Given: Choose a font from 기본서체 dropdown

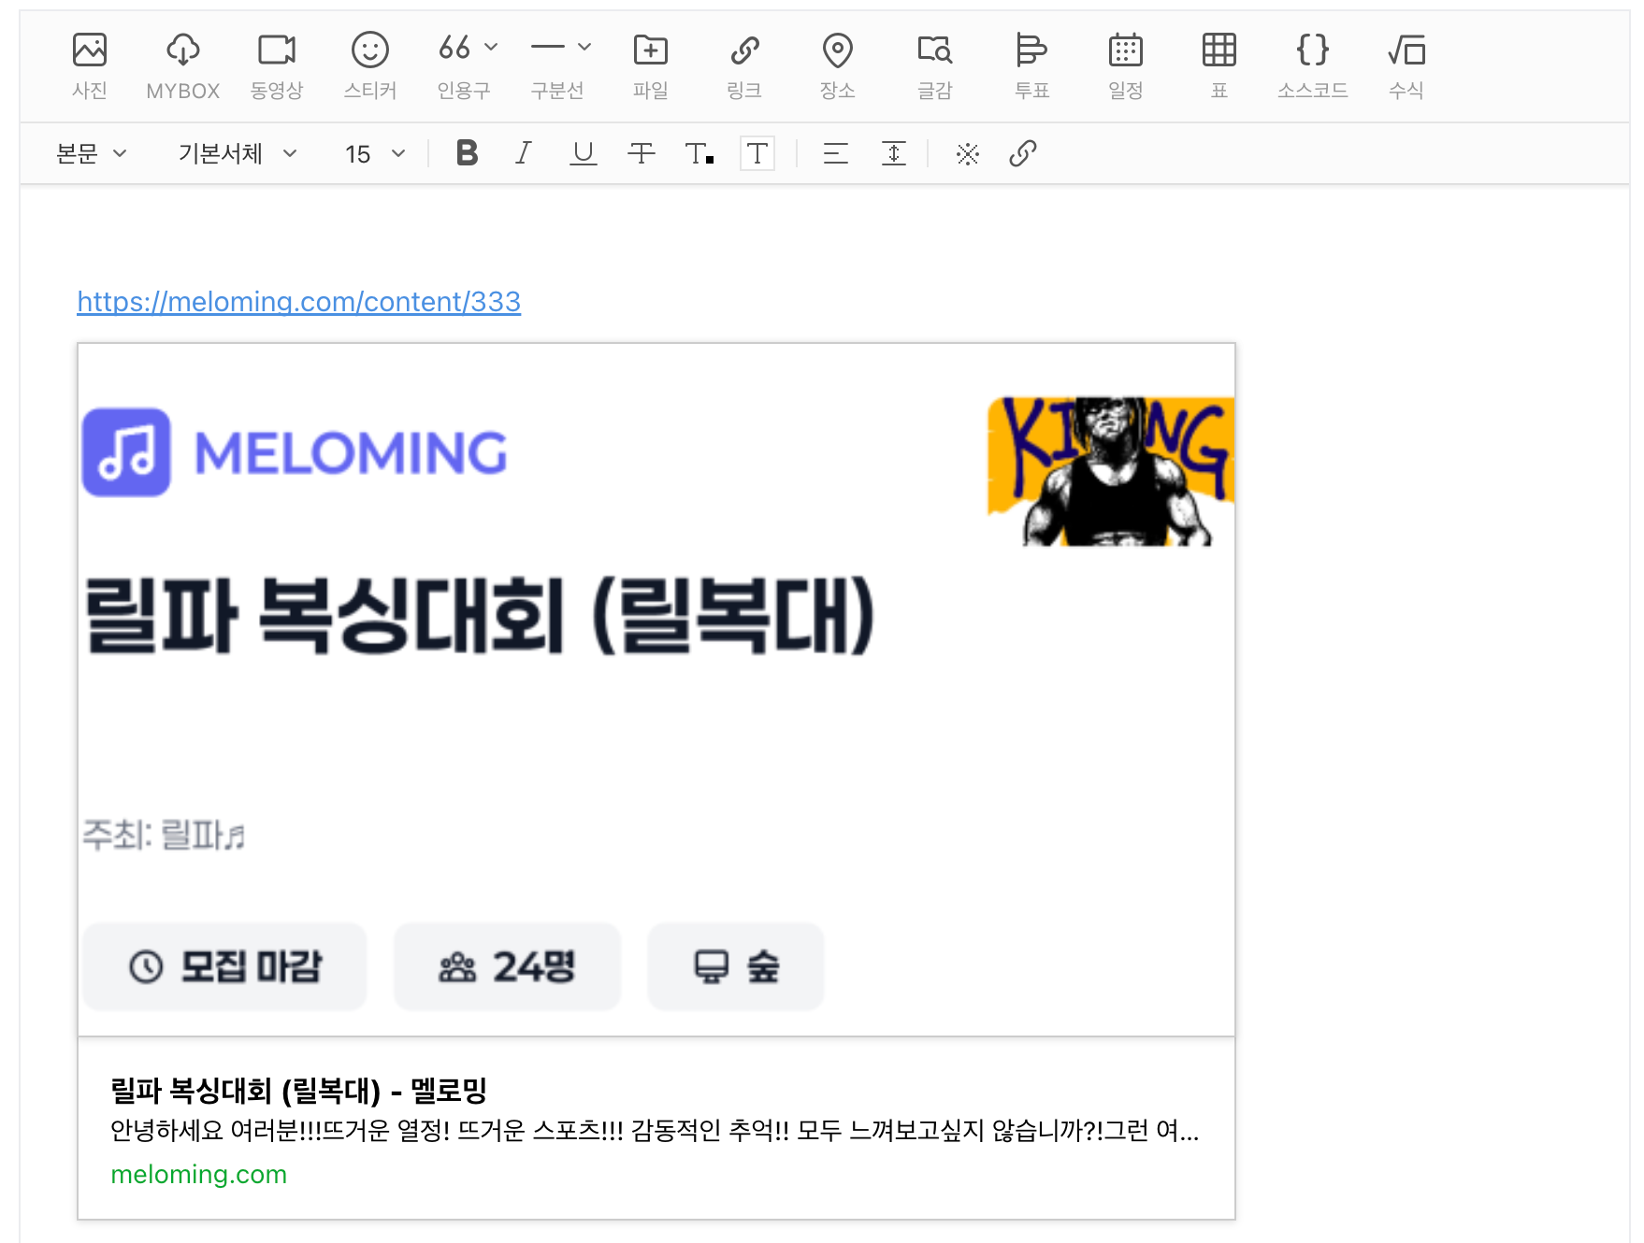Looking at the screenshot, I should [238, 153].
